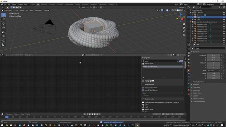Click the viewport zoom magnifier icon
Image resolution: width=226 pixels, height=127 pixels.
pyautogui.click(x=184, y=24)
